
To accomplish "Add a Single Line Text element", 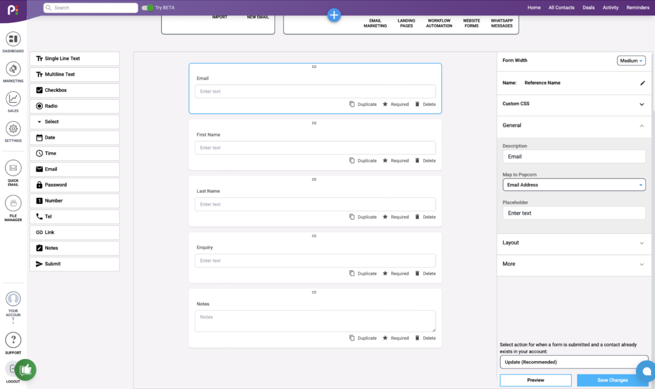I will [x=74, y=59].
